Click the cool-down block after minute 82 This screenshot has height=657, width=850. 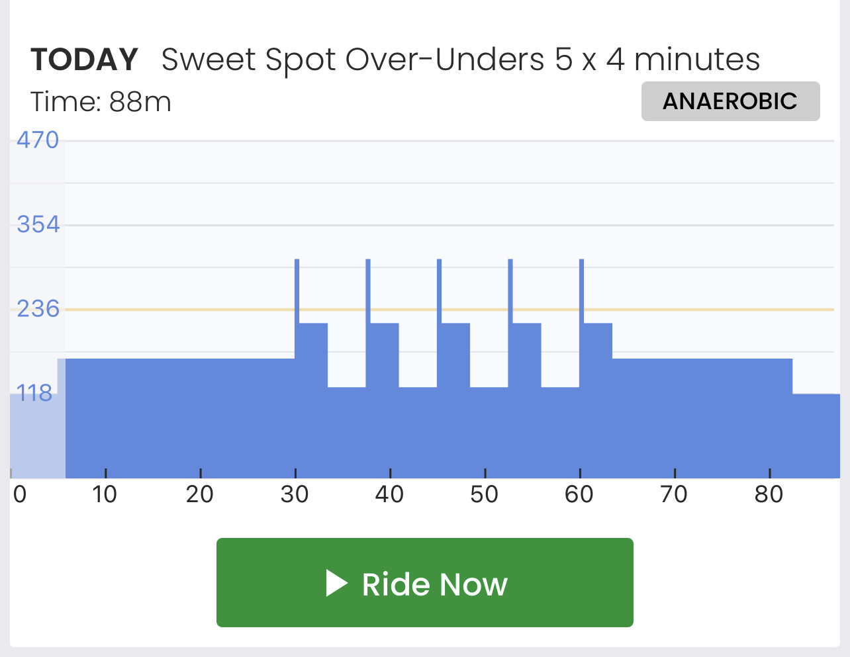click(816, 435)
